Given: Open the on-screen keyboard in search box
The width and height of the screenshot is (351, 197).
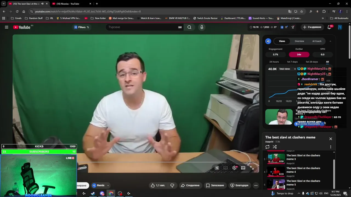Looking at the screenshot, I should pyautogui.click(x=180, y=27).
